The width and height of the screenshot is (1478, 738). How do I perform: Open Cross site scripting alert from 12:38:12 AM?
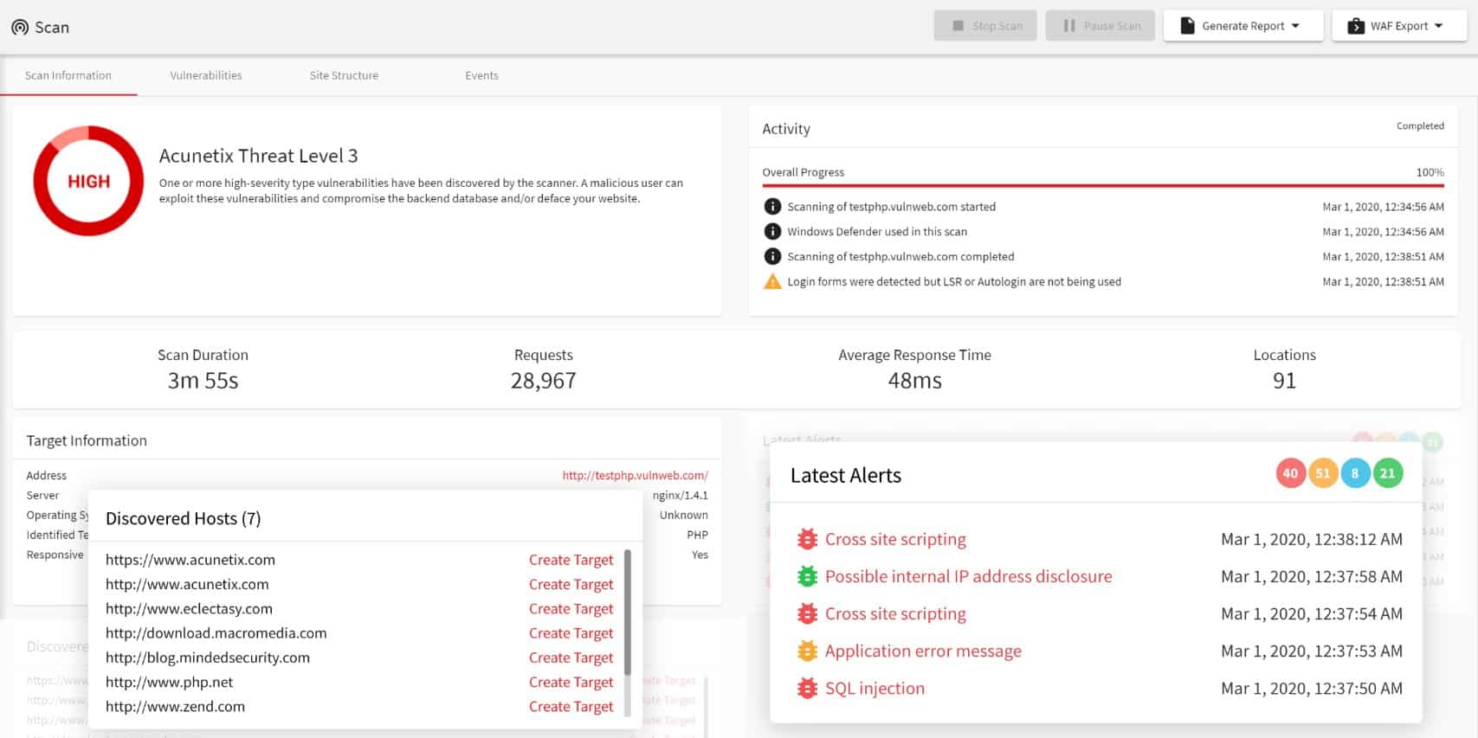tap(895, 539)
